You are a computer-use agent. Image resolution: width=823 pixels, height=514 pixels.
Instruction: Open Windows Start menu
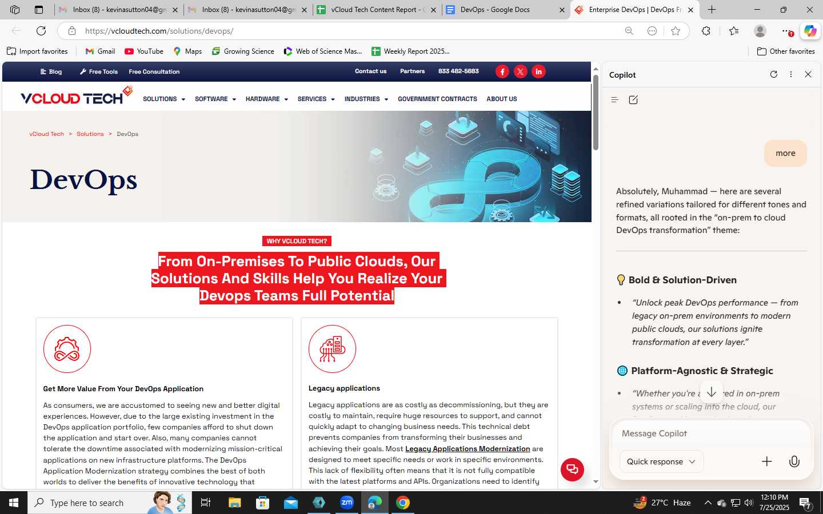coord(14,503)
